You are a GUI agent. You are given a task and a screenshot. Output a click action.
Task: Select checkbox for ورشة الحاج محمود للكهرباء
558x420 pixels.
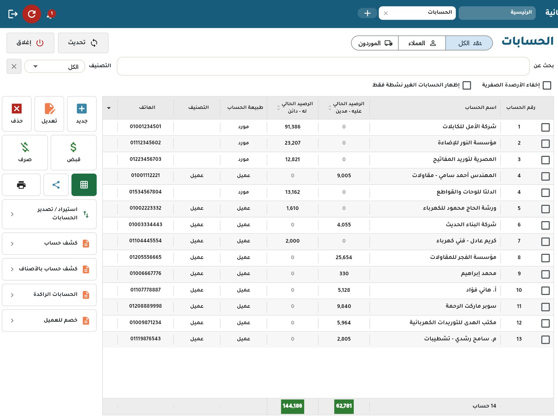[545, 209]
